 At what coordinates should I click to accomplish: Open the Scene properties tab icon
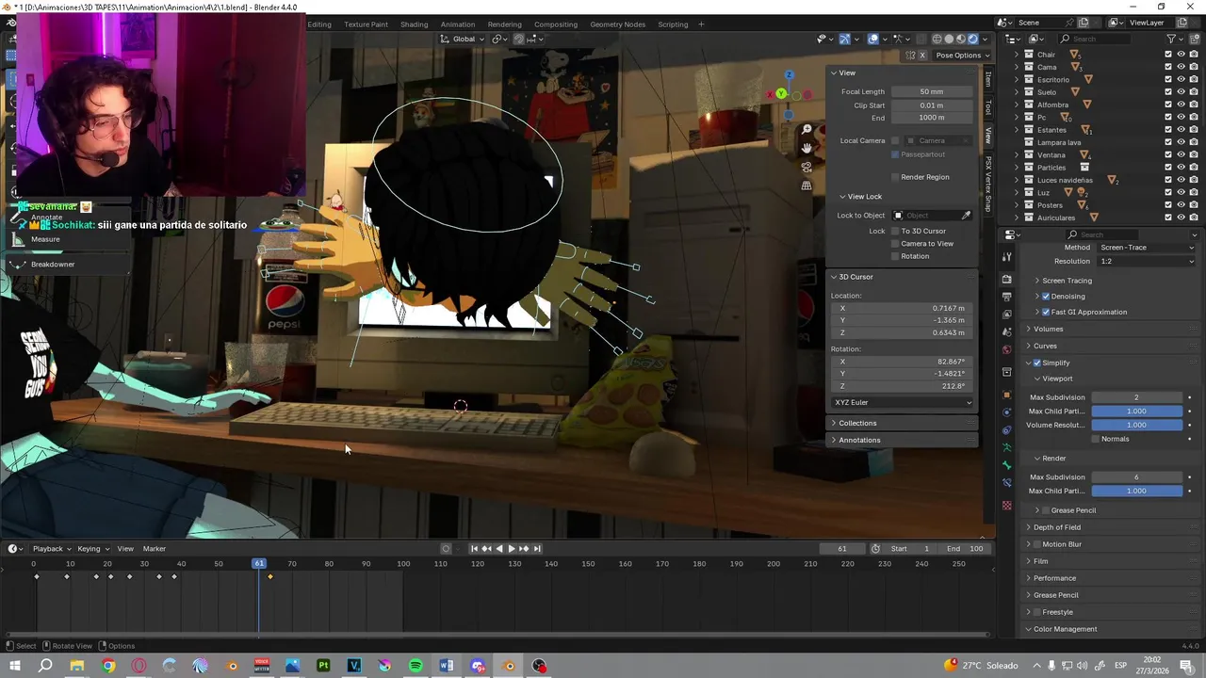pos(1006,332)
